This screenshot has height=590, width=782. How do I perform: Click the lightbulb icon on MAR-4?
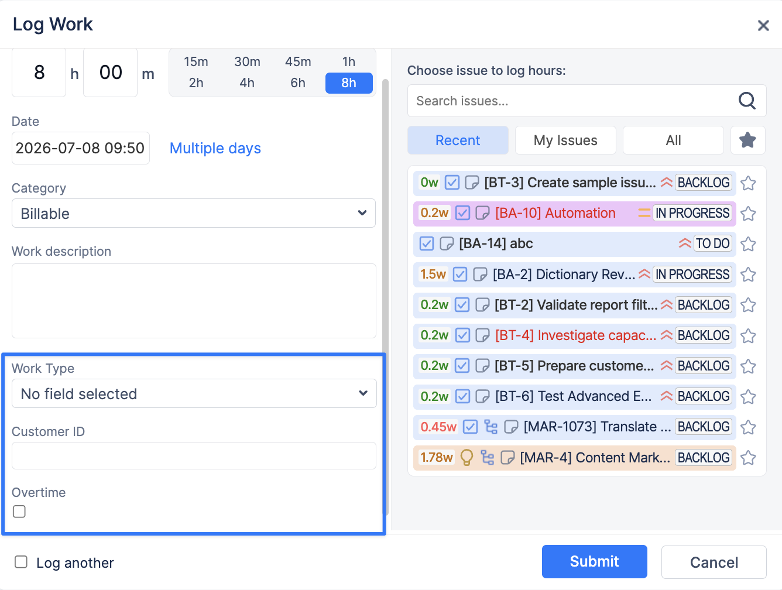467,457
